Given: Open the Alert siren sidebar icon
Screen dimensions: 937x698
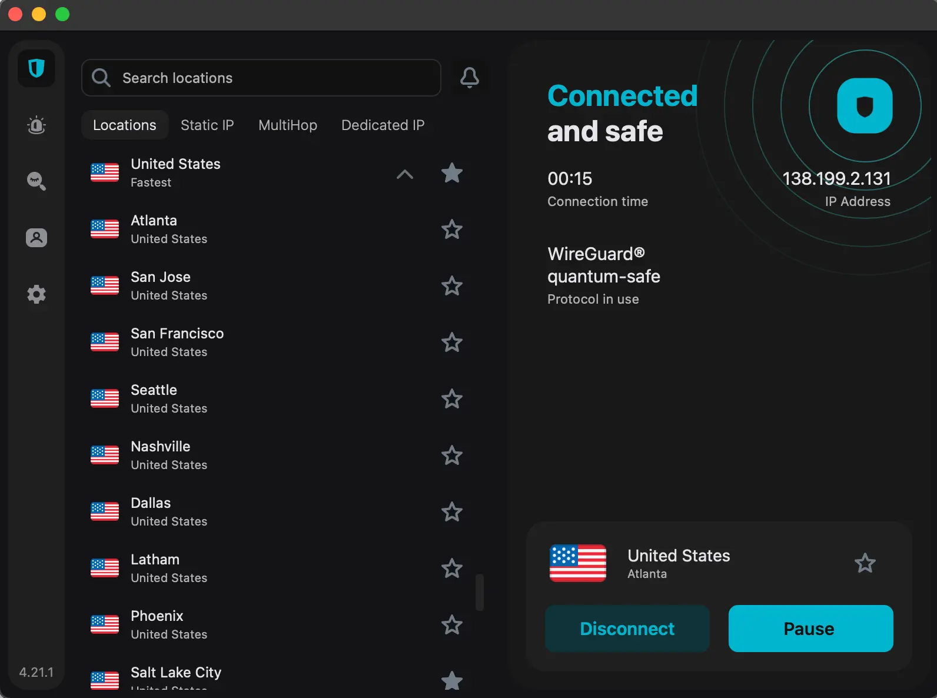Looking at the screenshot, I should click(36, 125).
